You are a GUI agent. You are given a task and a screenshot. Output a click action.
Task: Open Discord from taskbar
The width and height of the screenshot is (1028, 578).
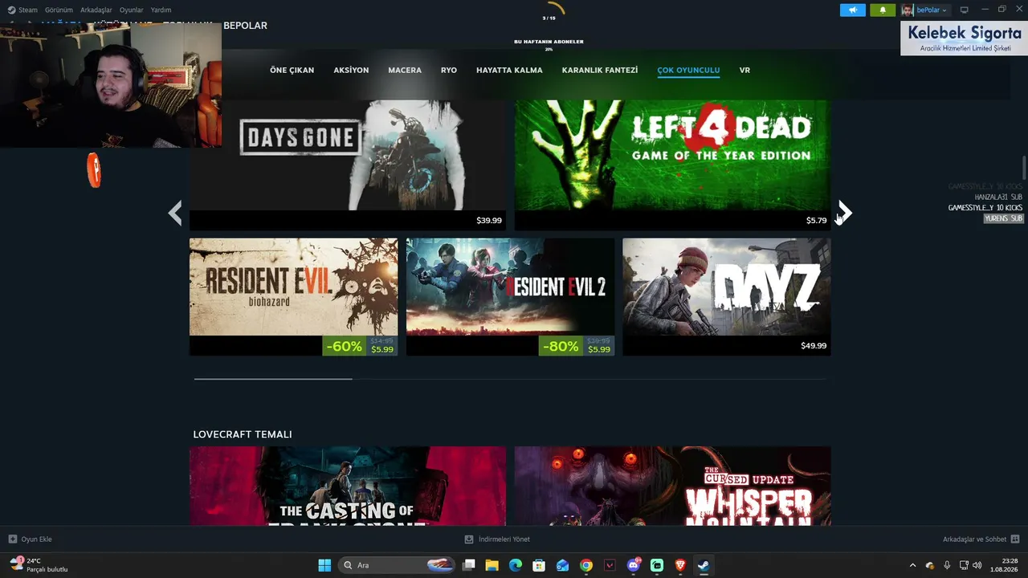pyautogui.click(x=634, y=565)
